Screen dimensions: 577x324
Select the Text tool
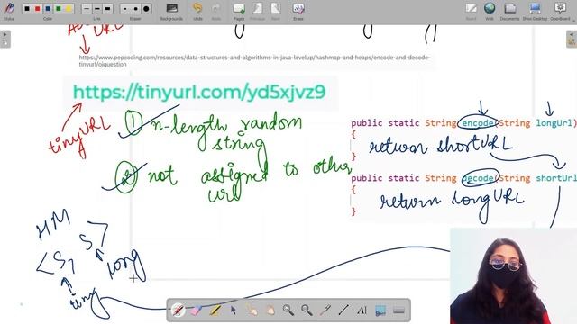[362, 310]
